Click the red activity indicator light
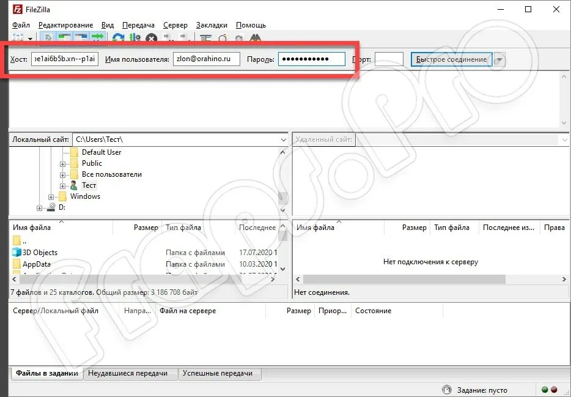The image size is (571, 397). coord(554,390)
